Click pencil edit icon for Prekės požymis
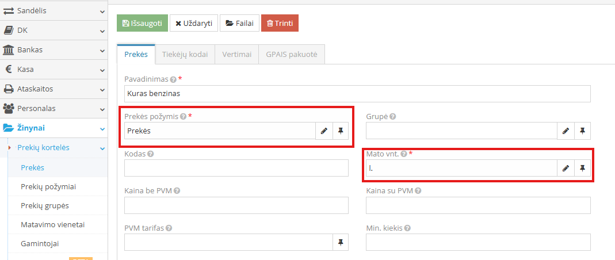The image size is (615, 260). click(x=324, y=131)
